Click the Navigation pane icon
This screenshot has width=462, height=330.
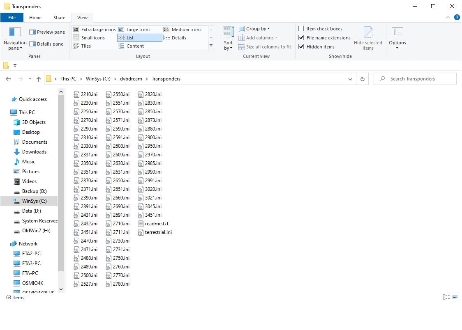tap(15, 32)
